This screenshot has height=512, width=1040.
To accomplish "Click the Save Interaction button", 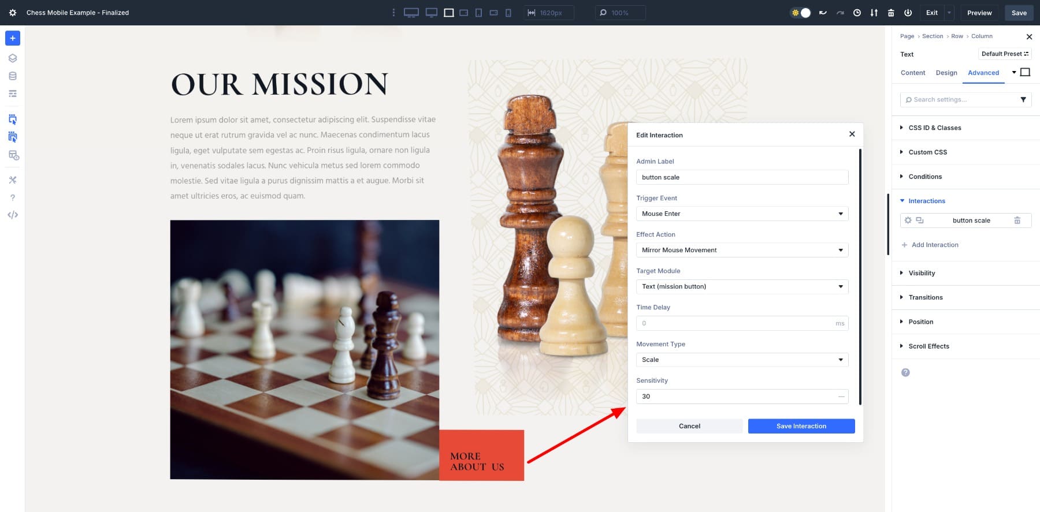I will (801, 426).
